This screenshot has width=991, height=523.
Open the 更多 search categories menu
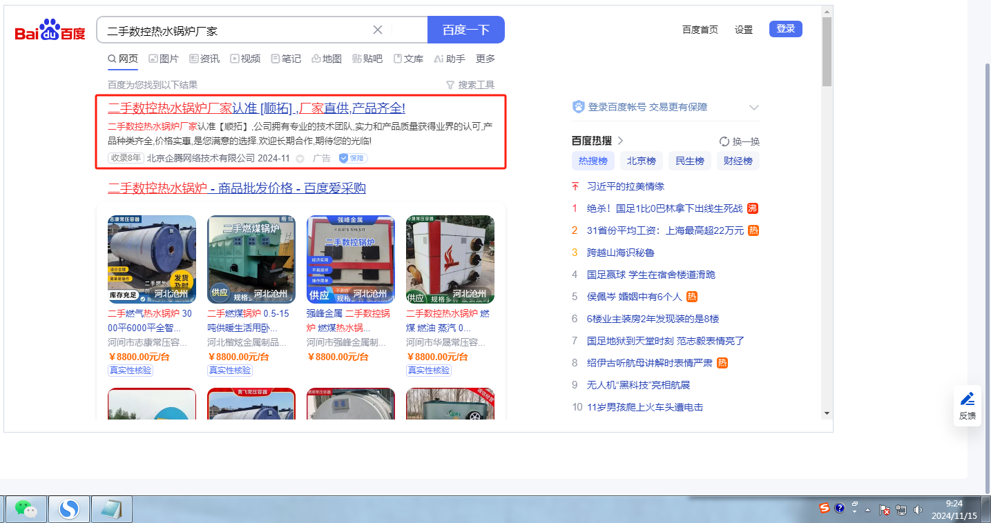485,59
